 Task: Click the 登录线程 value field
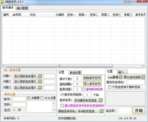pos(78,89)
